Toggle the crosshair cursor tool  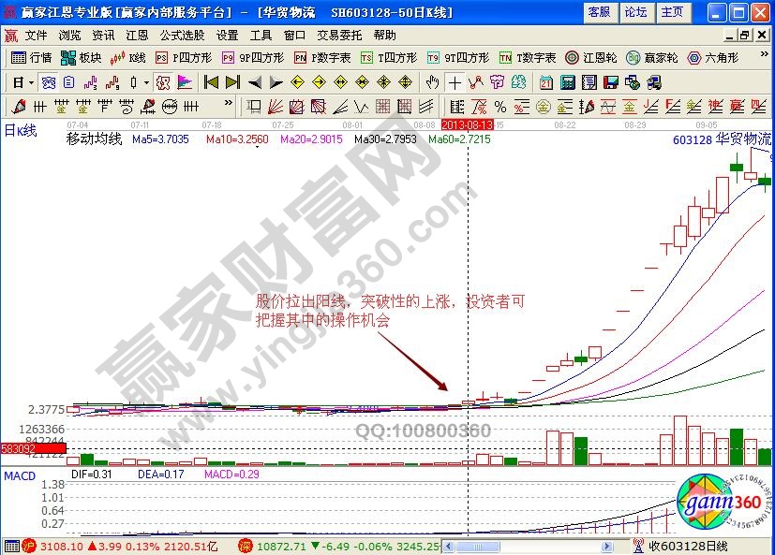[x=455, y=81]
